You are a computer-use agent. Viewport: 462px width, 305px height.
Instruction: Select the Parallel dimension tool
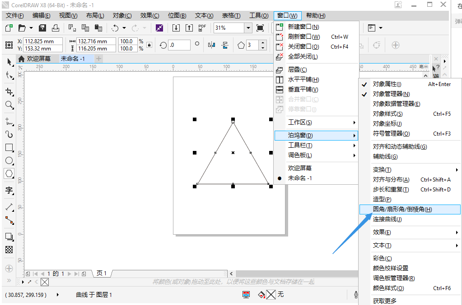click(9, 207)
